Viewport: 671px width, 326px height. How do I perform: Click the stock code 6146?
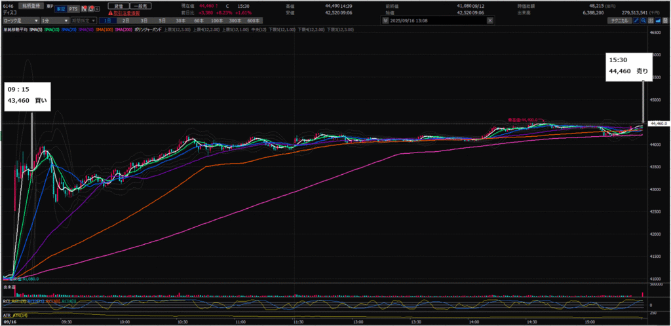pos(8,6)
